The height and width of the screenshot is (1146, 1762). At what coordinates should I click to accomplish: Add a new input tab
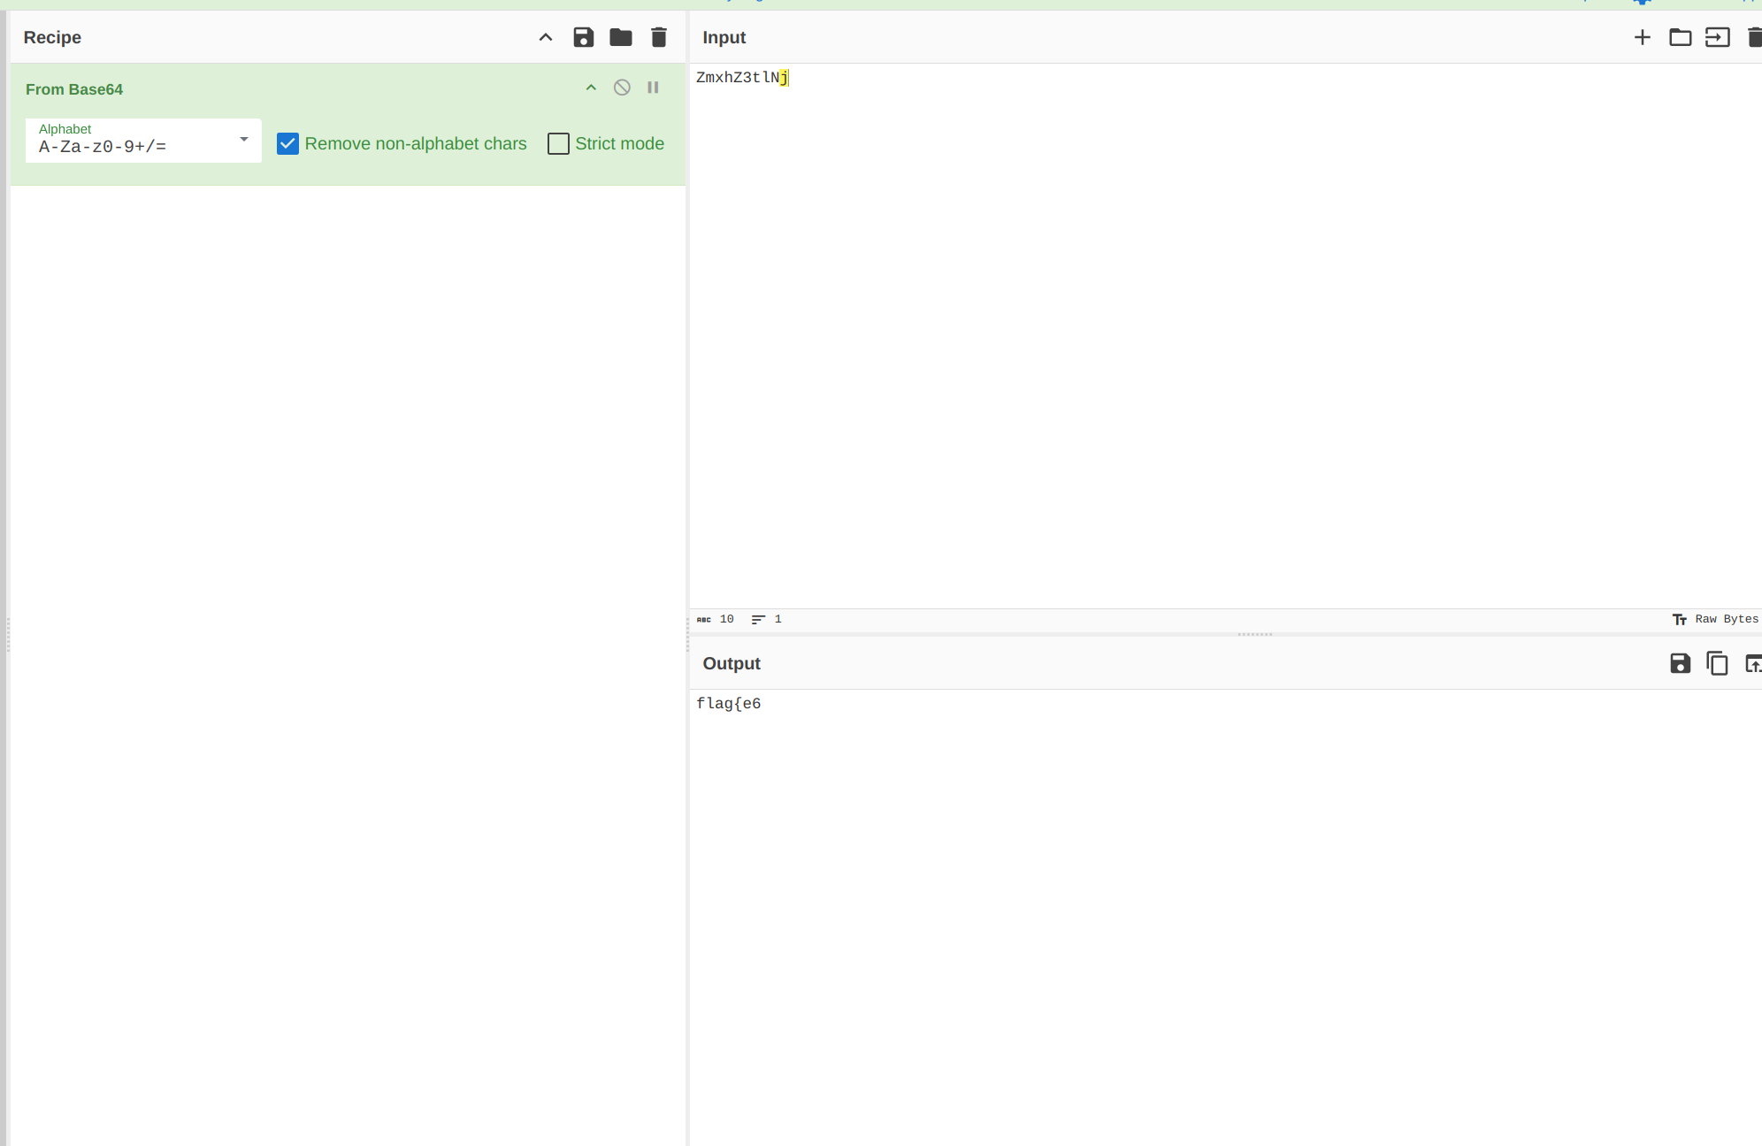pos(1642,37)
